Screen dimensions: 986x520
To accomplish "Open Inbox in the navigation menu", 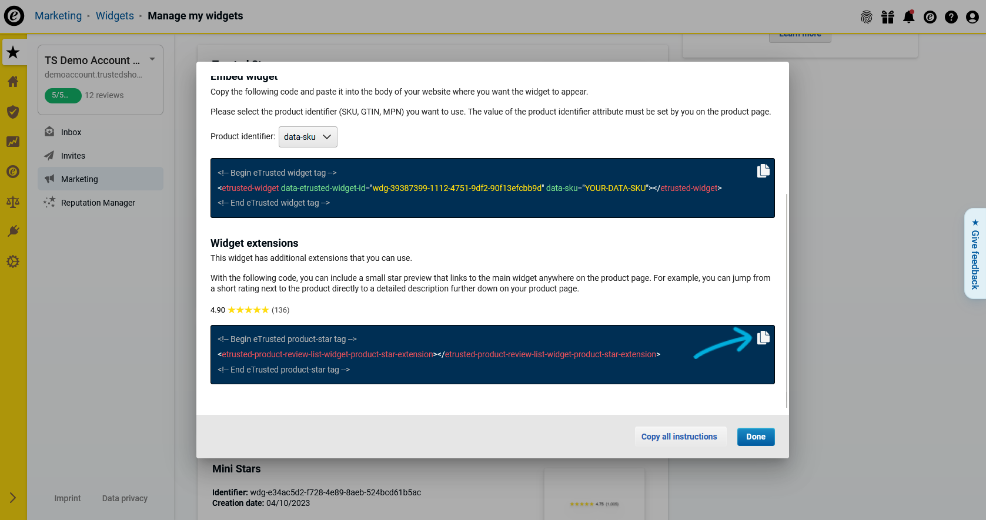I will click(101, 132).
